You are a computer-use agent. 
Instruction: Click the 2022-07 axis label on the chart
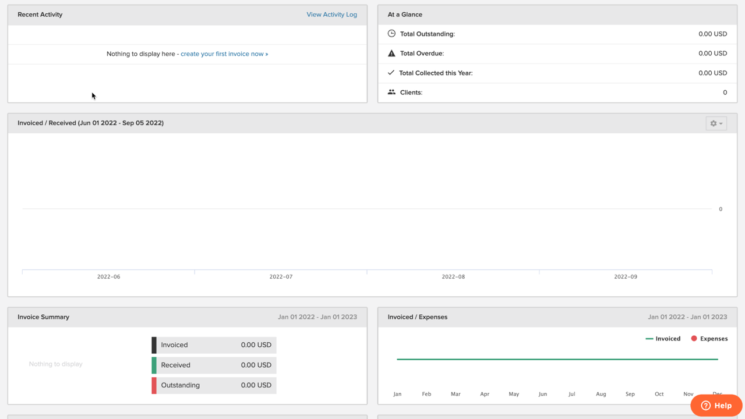coord(280,276)
